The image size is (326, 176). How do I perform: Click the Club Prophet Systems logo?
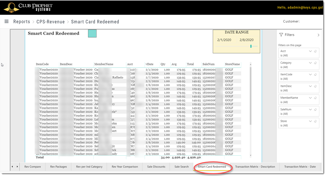pyautogui.click(x=27, y=8)
